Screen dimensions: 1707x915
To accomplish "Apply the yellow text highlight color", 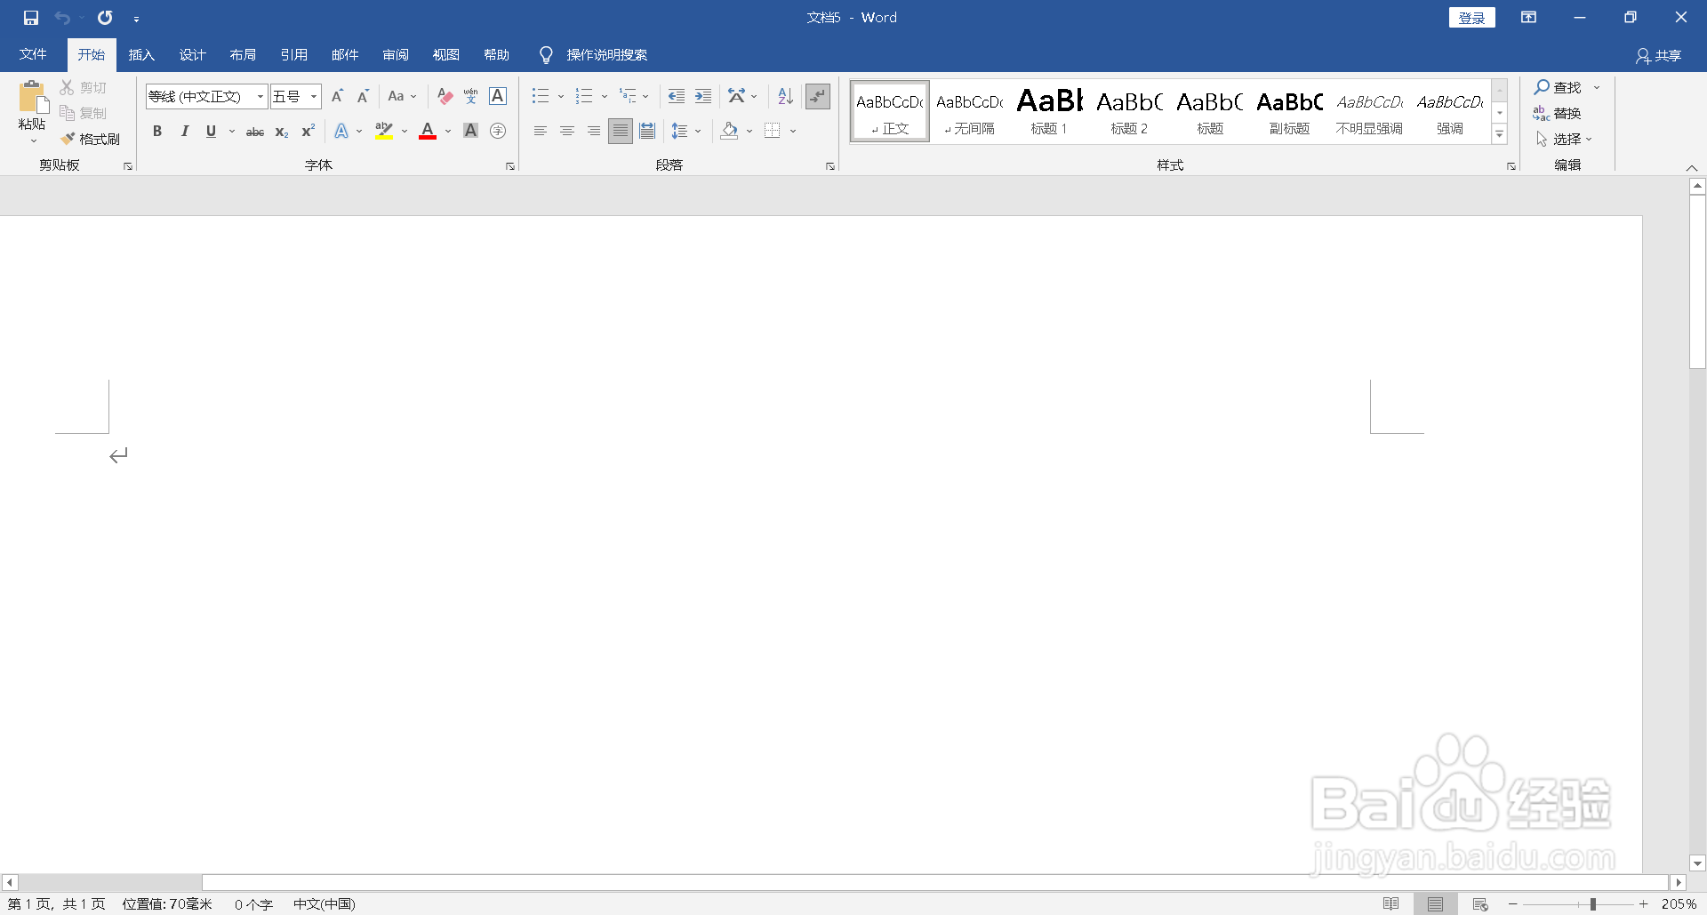I will (x=384, y=131).
